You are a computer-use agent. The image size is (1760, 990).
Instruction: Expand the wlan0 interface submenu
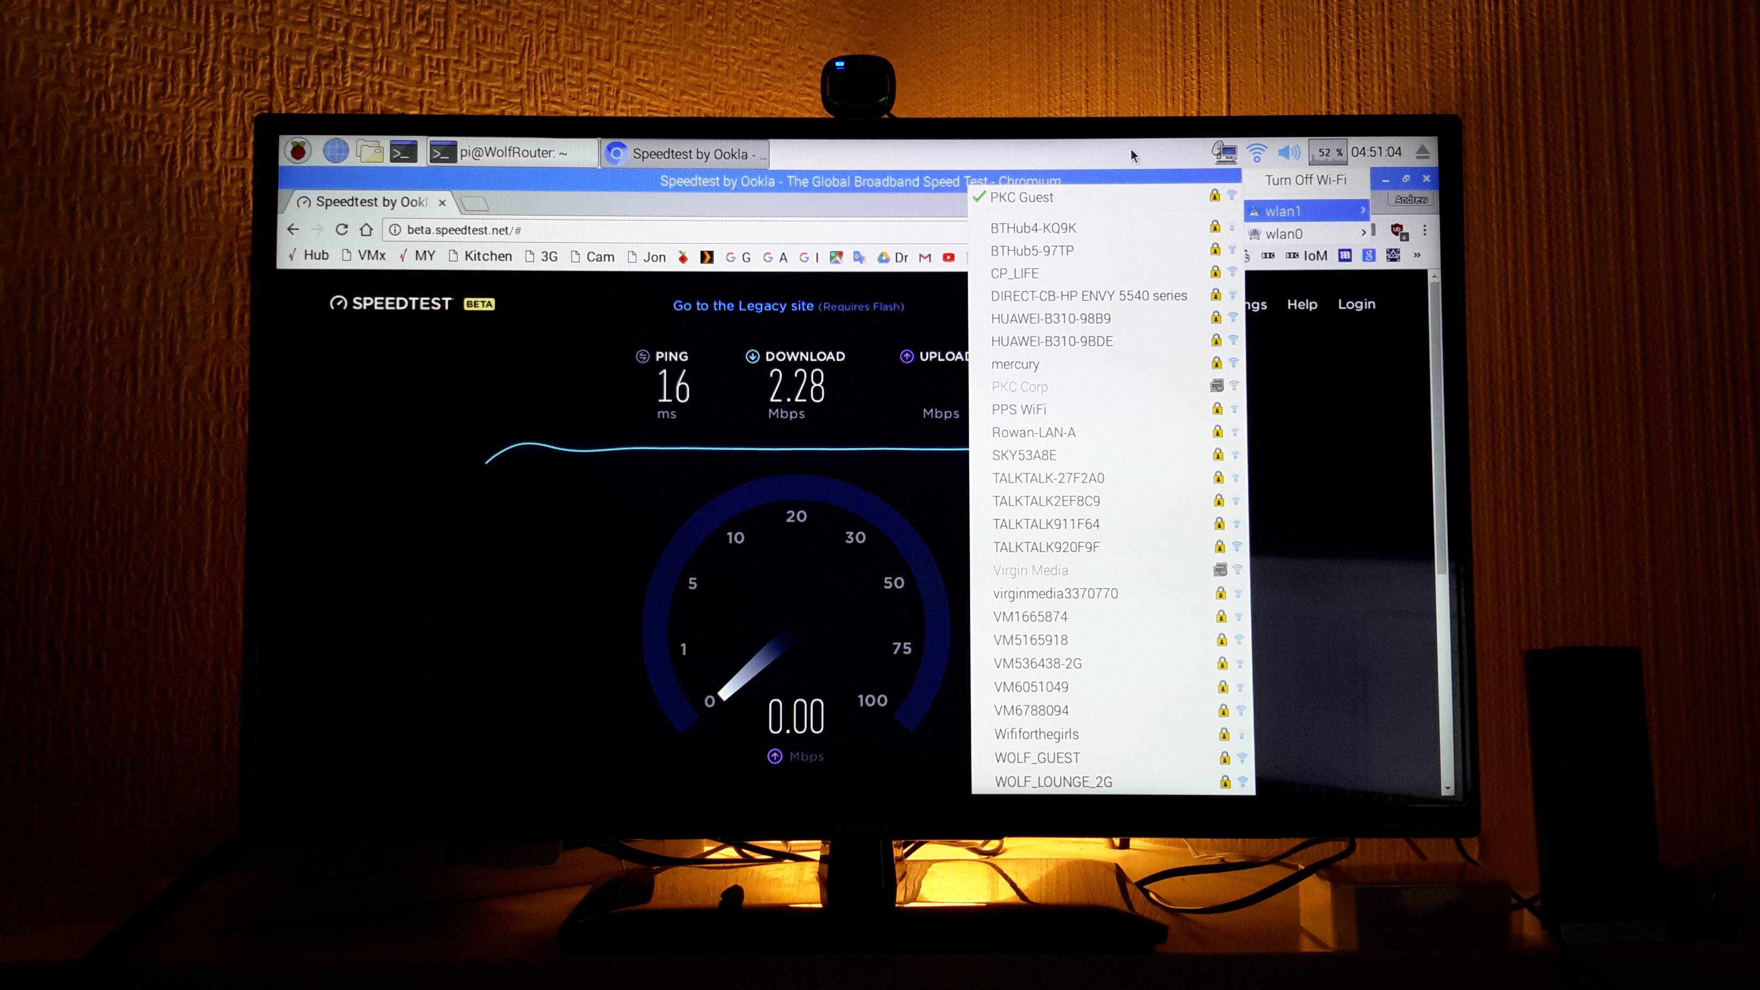coord(1307,233)
